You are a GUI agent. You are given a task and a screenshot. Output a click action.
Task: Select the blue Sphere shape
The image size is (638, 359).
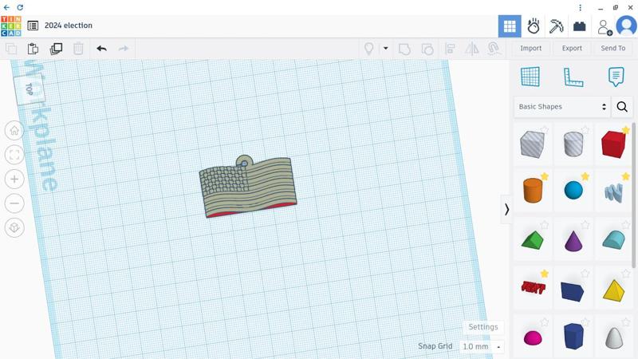[x=573, y=191]
